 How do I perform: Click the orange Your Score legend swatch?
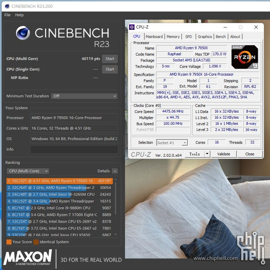9,242
